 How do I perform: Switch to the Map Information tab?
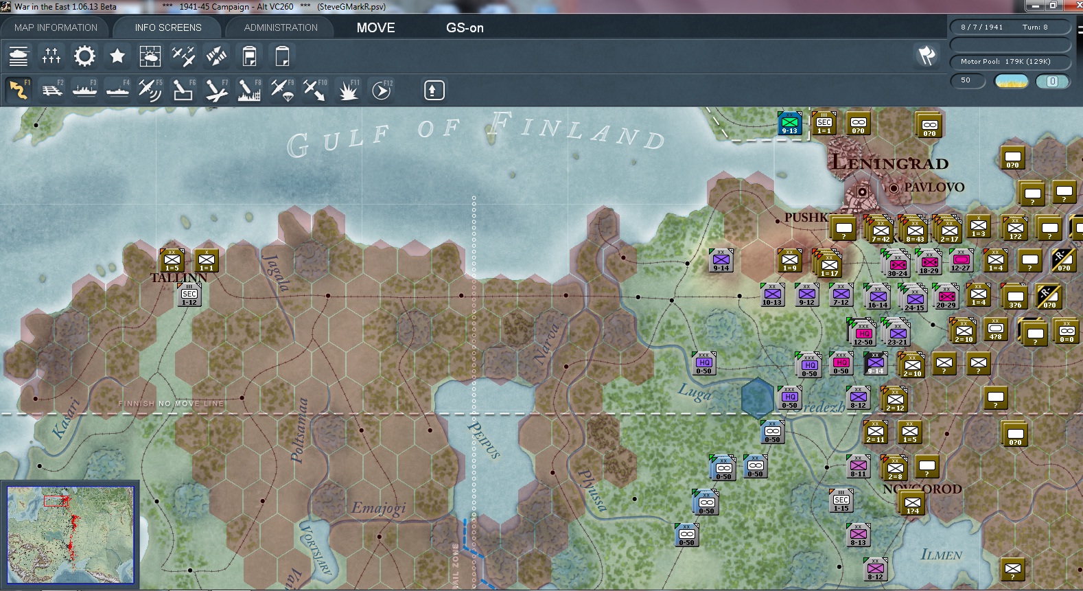pos(56,27)
